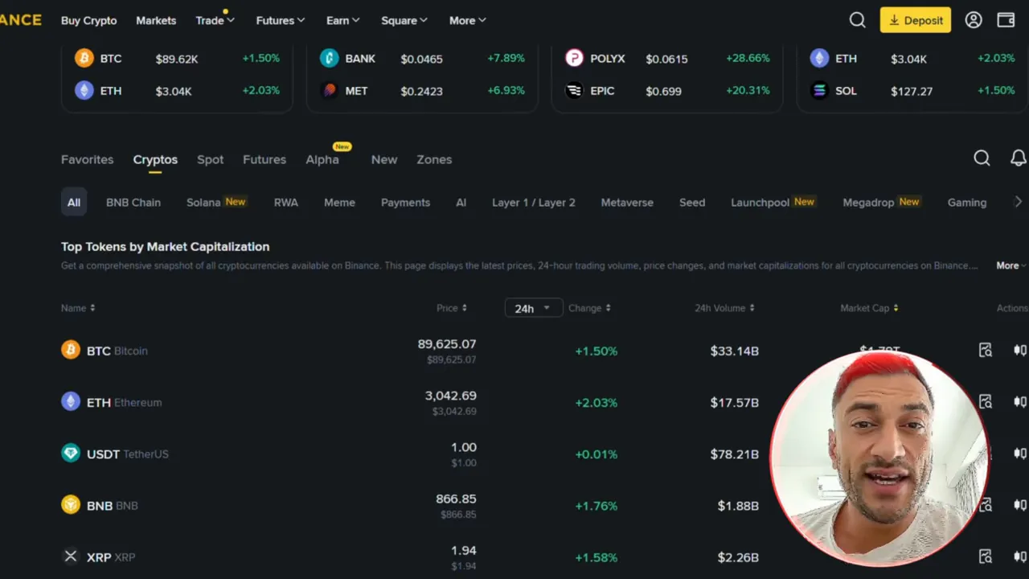Click SOL token icon in top cards
The height and width of the screenshot is (579, 1029).
coord(819,90)
